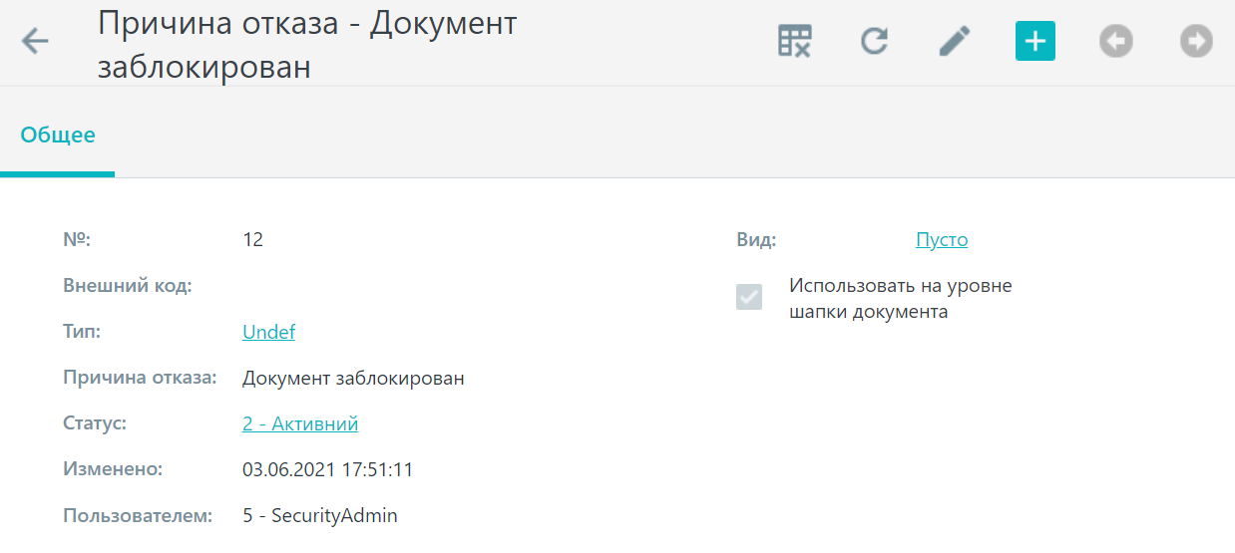Click the table with X icon
The image size is (1235, 553).
[x=795, y=41]
